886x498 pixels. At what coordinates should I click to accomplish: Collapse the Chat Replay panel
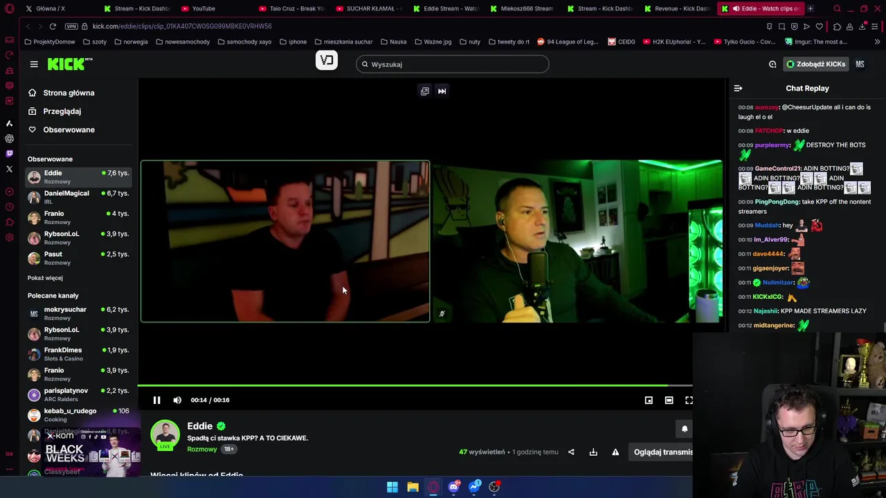click(738, 88)
